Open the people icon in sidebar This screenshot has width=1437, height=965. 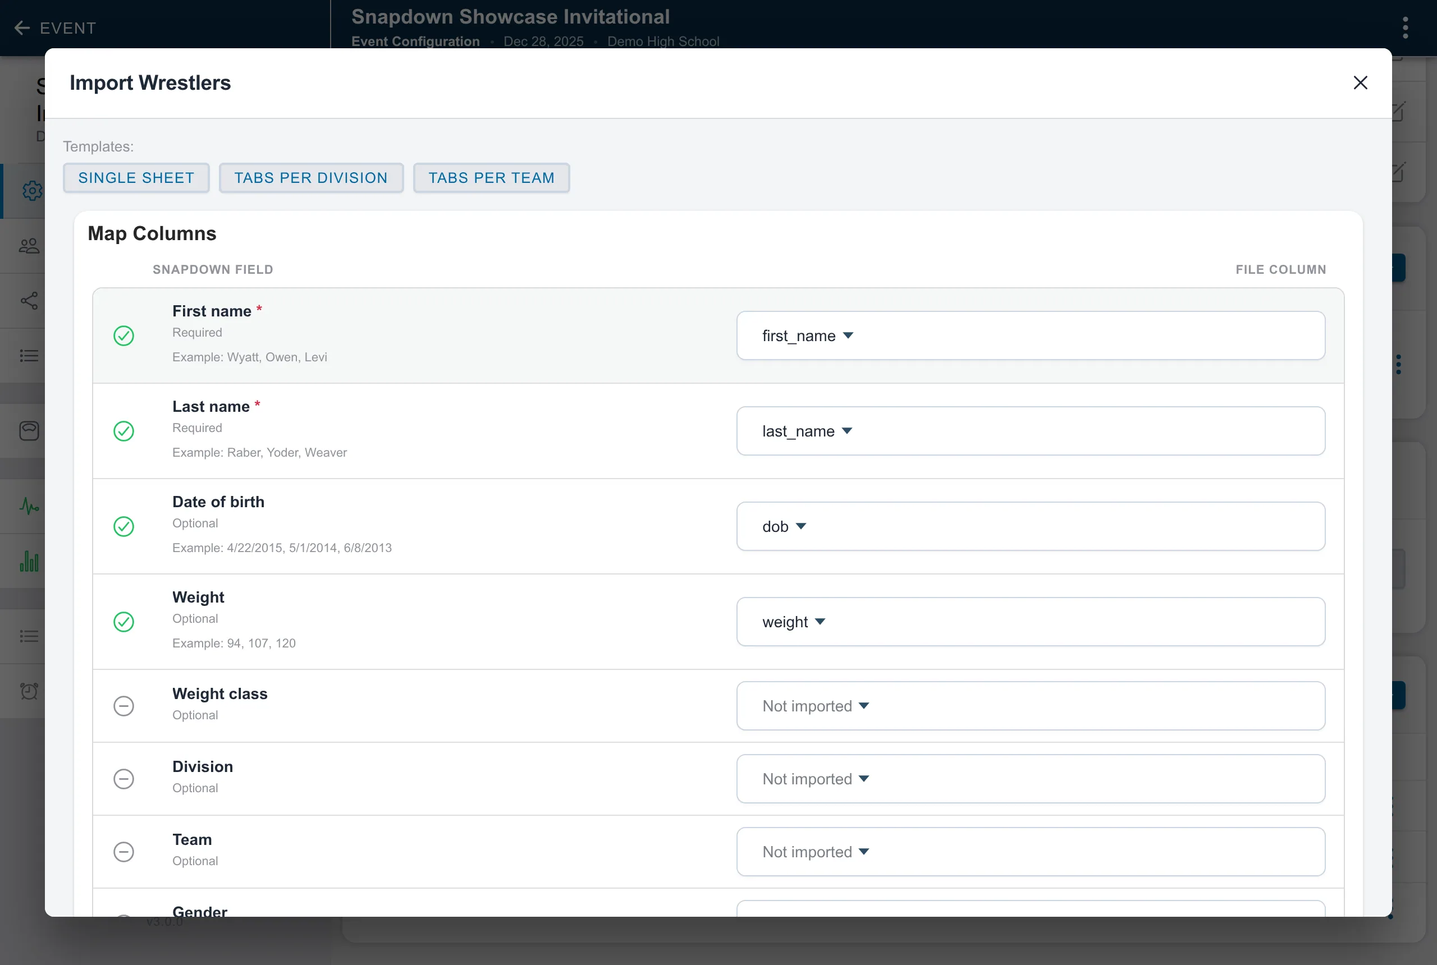[29, 246]
